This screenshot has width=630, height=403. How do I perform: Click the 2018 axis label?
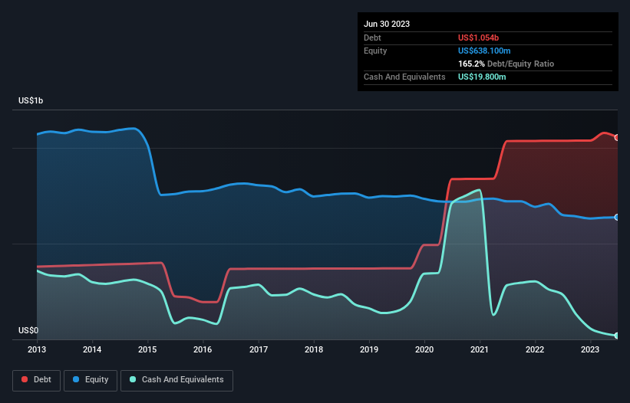click(x=314, y=349)
